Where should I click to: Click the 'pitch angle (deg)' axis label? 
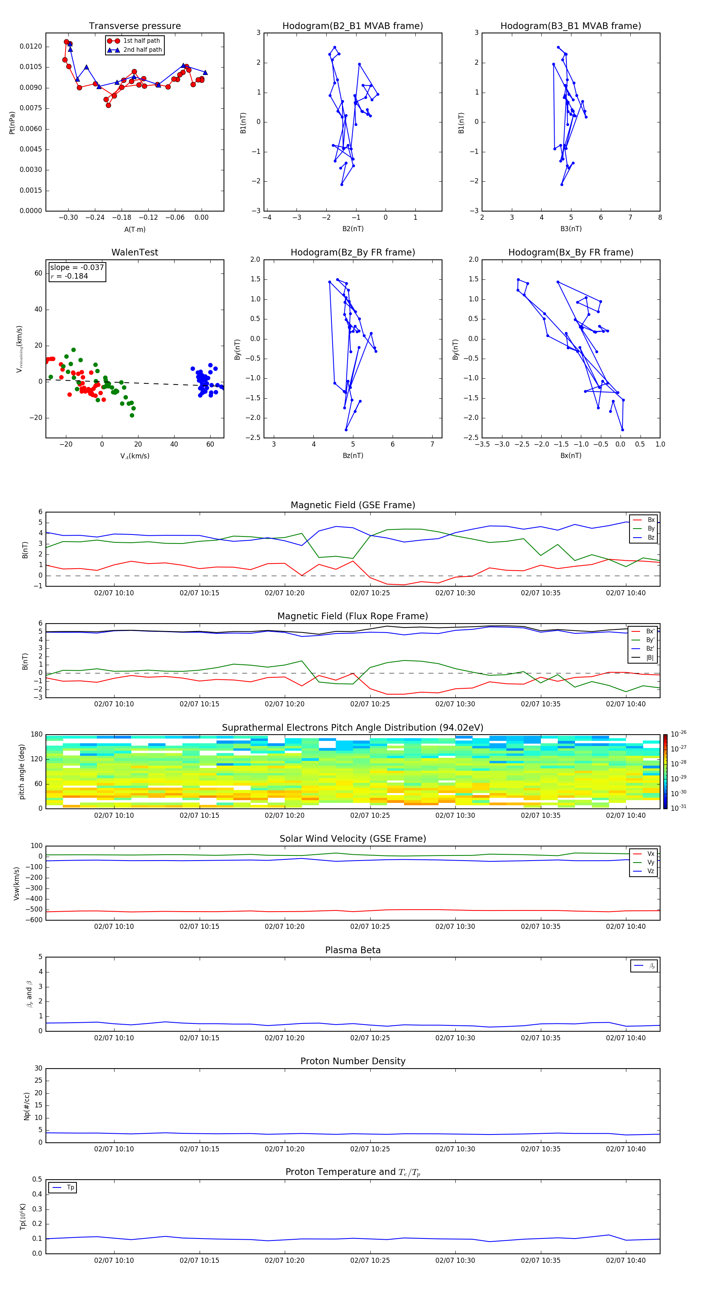coord(22,772)
